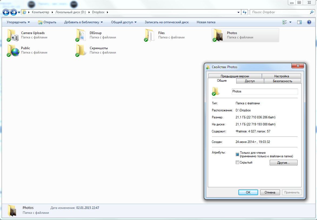Open the Help question mark icon
This screenshot has width=317, height=220.
pyautogui.click(x=309, y=22)
